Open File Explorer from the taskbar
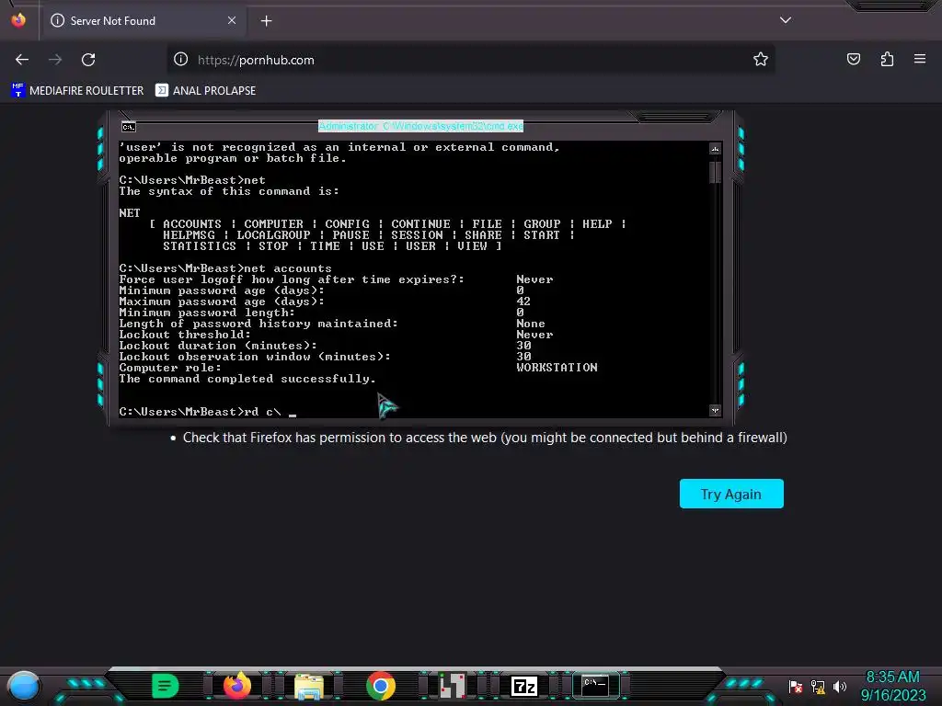942x706 pixels. click(x=309, y=686)
